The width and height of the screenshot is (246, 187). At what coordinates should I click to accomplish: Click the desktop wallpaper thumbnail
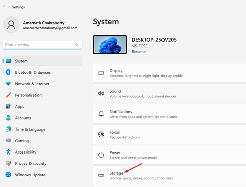pos(110,45)
